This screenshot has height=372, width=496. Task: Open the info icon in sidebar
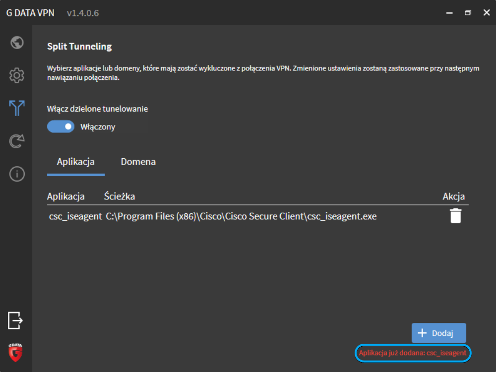[x=17, y=174]
